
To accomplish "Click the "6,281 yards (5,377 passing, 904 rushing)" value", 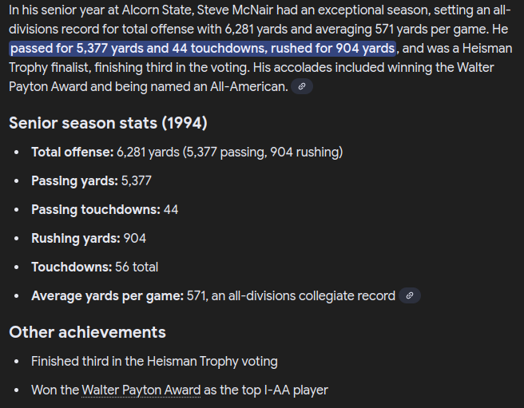I will [x=229, y=152].
